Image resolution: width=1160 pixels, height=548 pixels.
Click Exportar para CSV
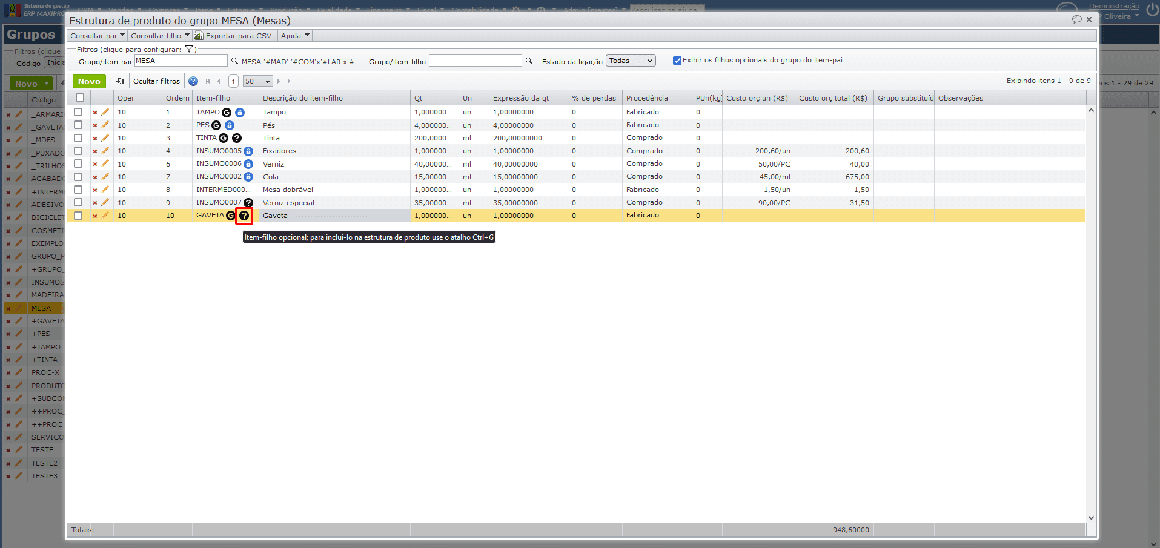(x=233, y=36)
